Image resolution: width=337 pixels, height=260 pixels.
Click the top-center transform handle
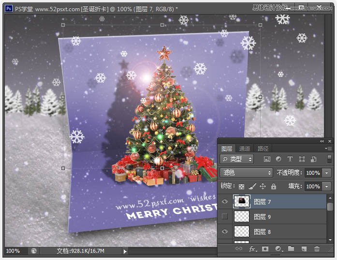[x=162, y=25]
